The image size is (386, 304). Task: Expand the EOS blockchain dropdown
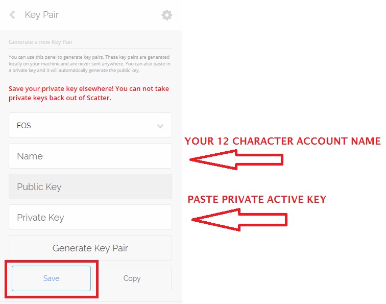(90, 125)
